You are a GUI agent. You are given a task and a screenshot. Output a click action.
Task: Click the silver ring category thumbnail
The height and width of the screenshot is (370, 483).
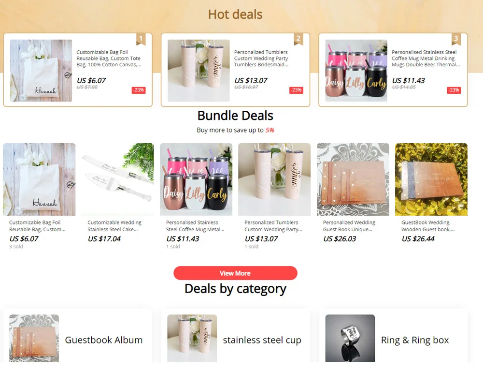tap(350, 338)
